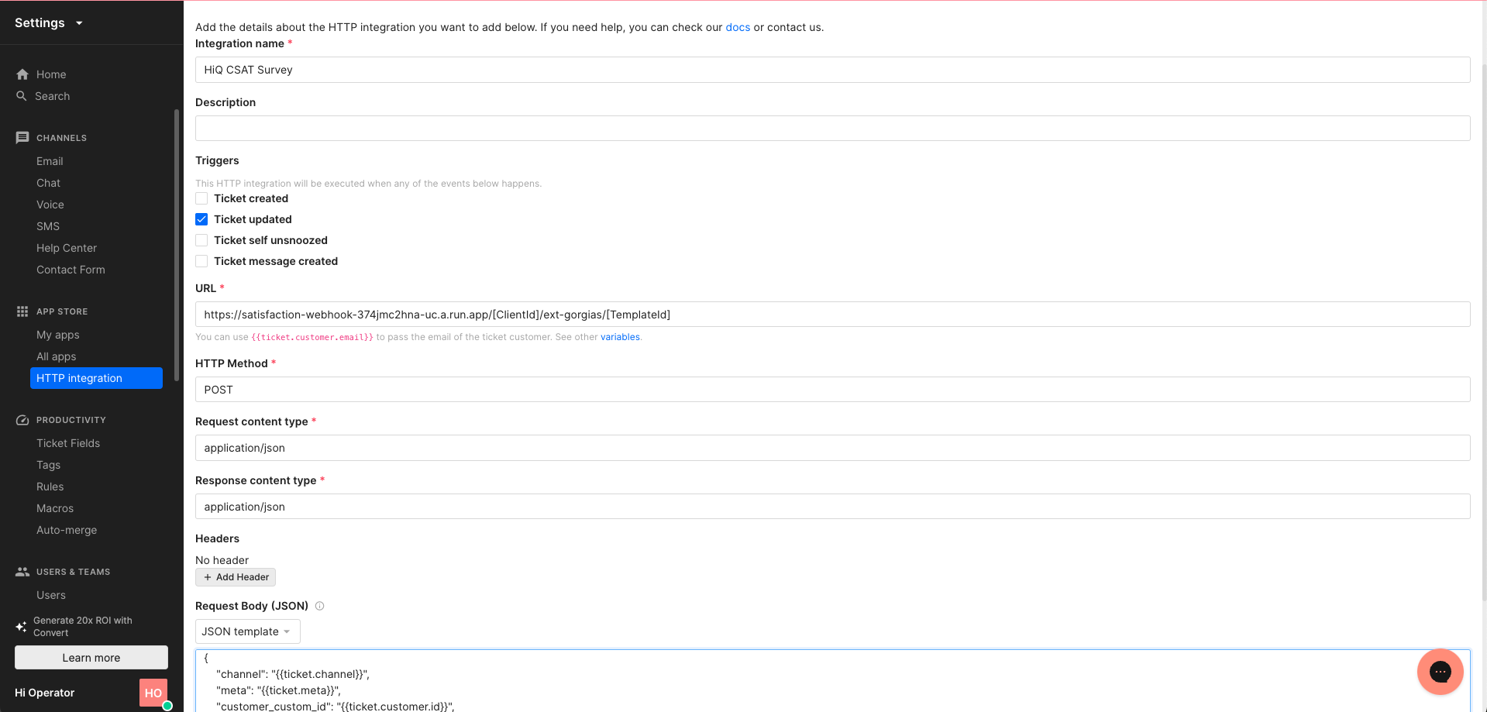Open the HTTP Method selector

(832, 390)
